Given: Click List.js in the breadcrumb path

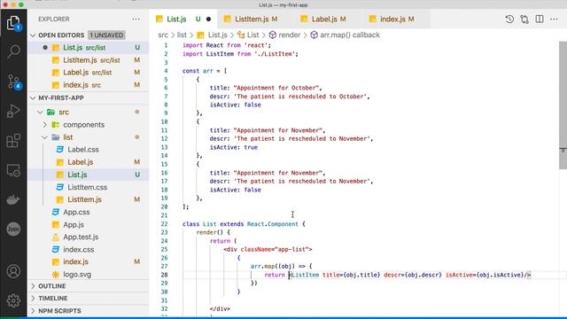Looking at the screenshot, I should click(x=218, y=35).
